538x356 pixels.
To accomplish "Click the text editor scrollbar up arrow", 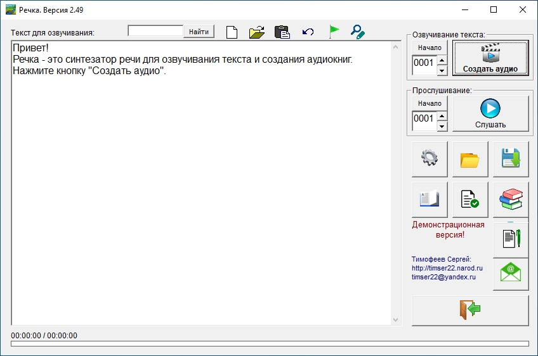I will point(395,47).
